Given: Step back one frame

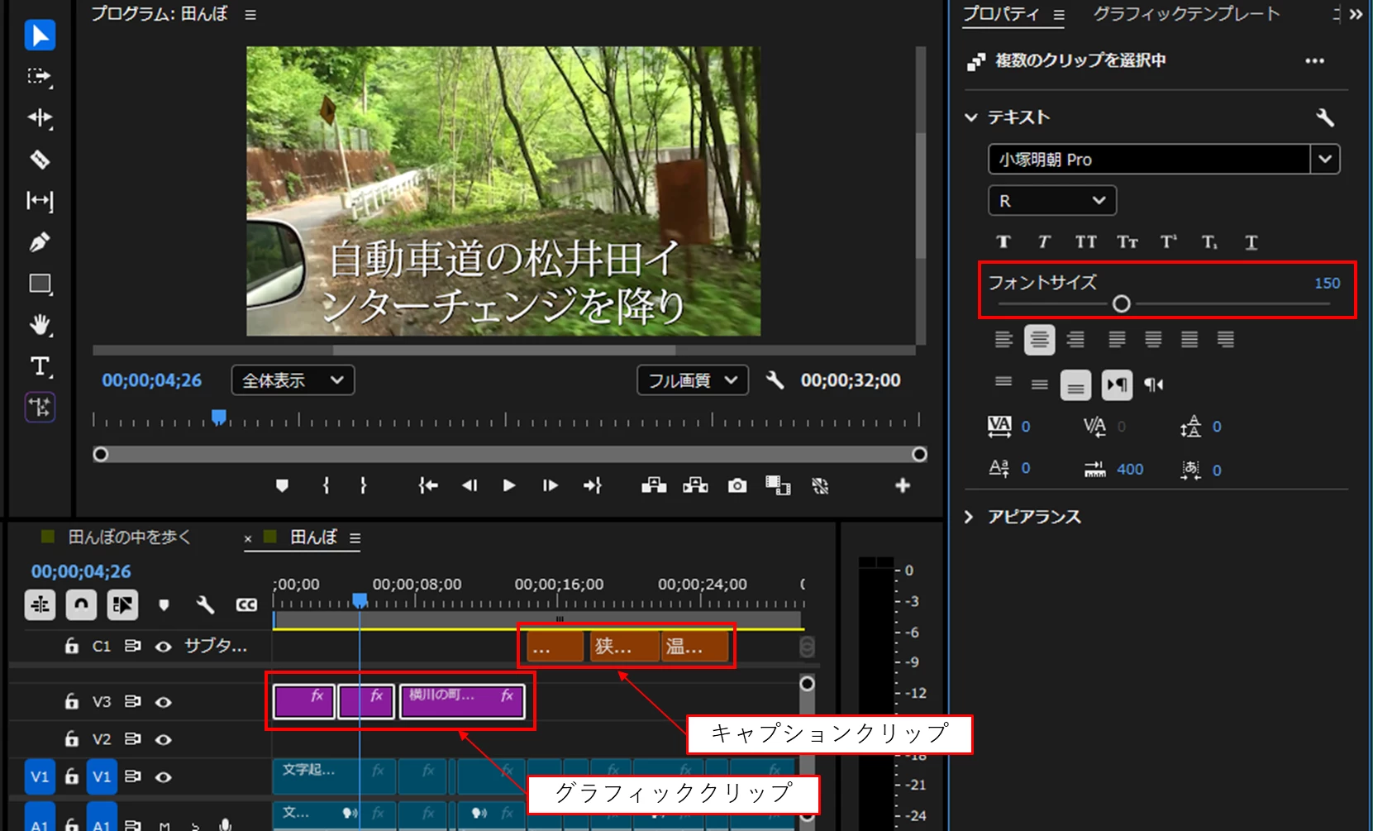Looking at the screenshot, I should (470, 485).
